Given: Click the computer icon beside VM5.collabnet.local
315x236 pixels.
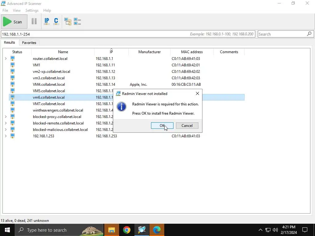Looking at the screenshot, I should pos(12,91).
